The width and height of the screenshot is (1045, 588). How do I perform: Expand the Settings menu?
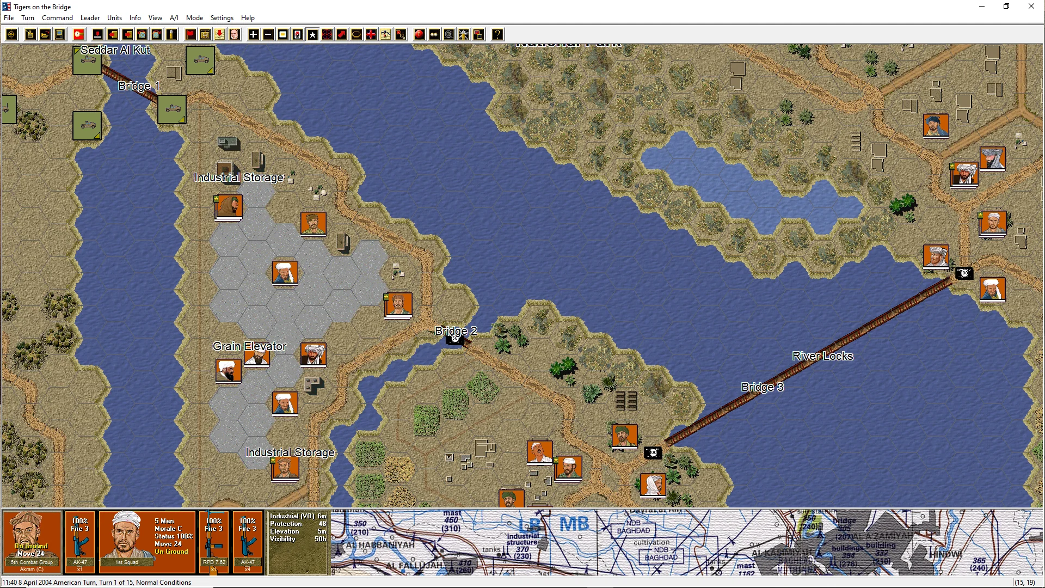pos(222,18)
